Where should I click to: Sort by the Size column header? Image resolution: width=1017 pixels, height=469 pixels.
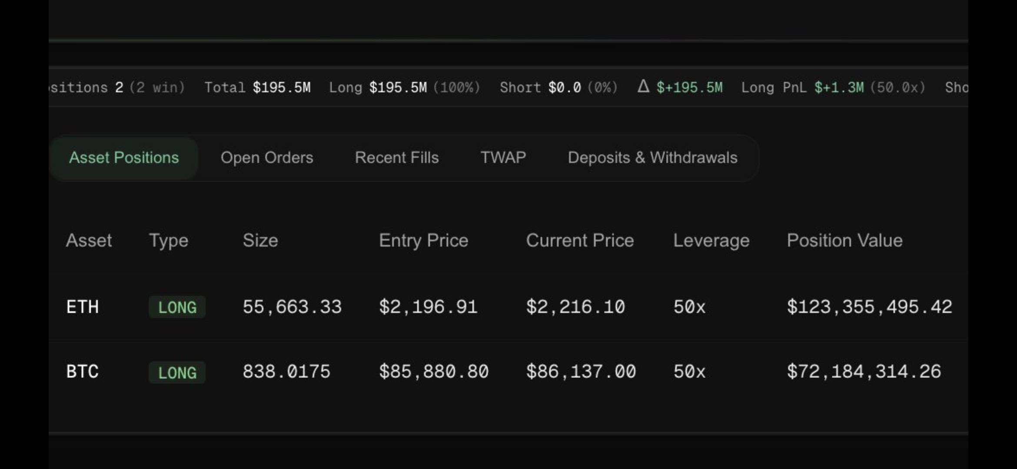260,241
